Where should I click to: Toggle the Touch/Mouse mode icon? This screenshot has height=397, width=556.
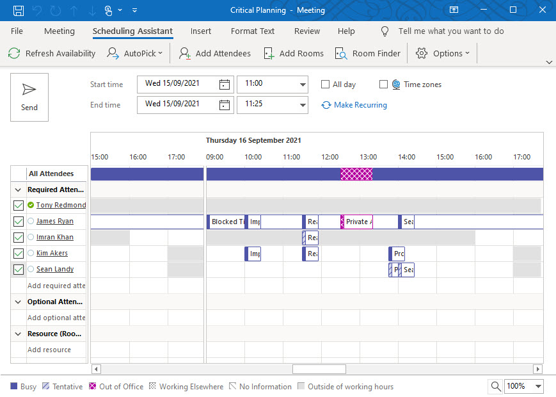tap(109, 10)
